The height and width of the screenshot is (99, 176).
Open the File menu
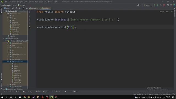click(6, 2)
